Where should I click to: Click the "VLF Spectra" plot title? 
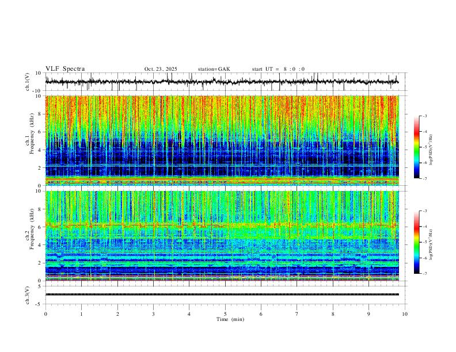point(65,69)
